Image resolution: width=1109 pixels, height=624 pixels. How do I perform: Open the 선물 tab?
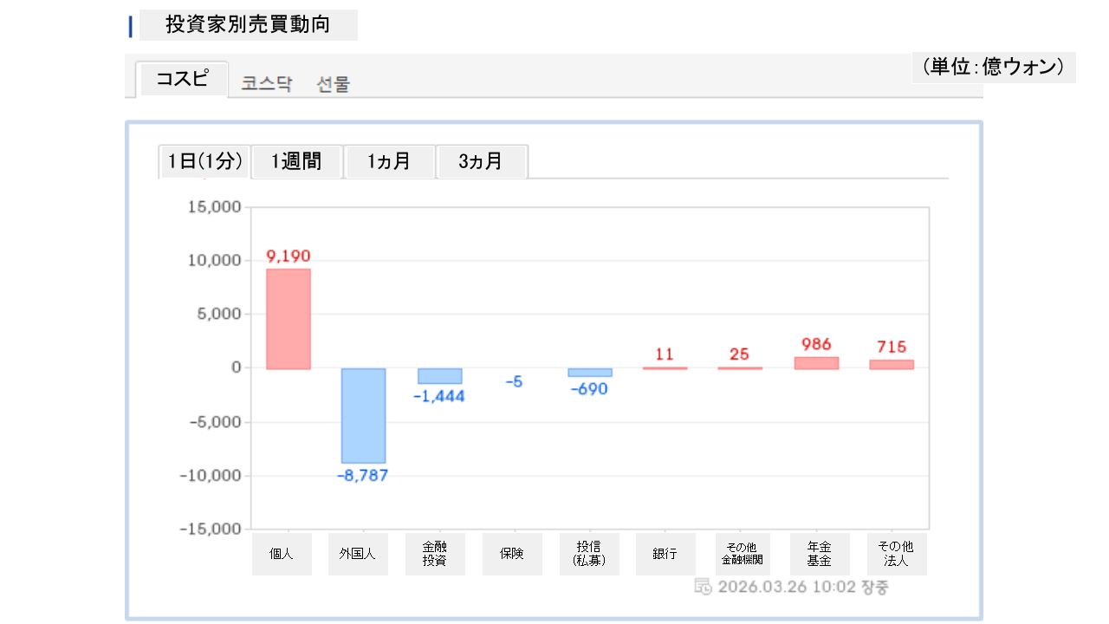click(333, 84)
